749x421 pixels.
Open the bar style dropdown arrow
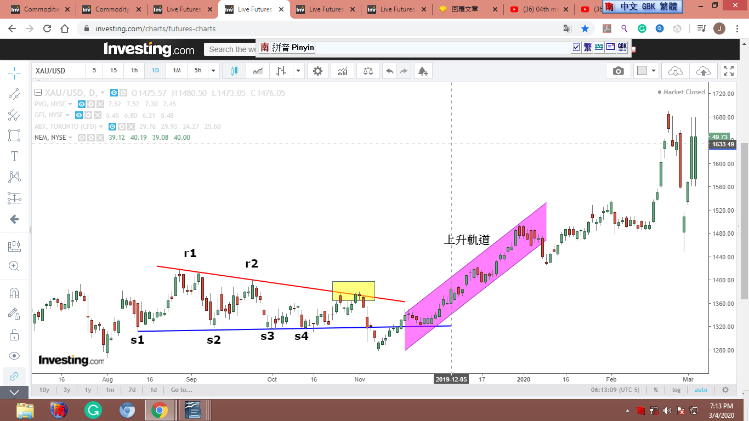click(x=298, y=71)
